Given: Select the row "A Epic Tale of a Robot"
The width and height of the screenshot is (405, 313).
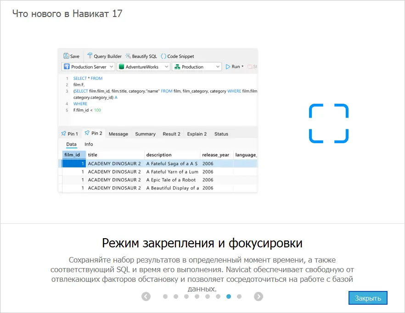Looking at the screenshot, I should point(158,180).
